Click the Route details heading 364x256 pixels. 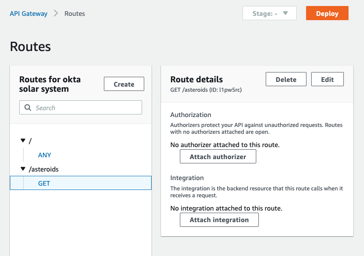pyautogui.click(x=197, y=79)
